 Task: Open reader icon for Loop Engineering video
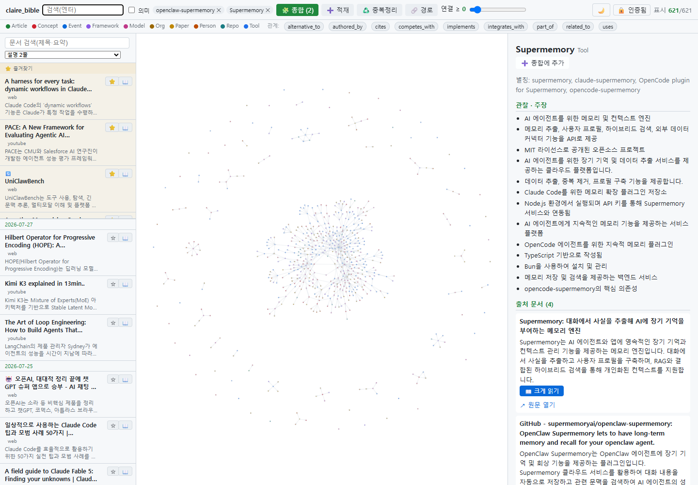coord(126,323)
